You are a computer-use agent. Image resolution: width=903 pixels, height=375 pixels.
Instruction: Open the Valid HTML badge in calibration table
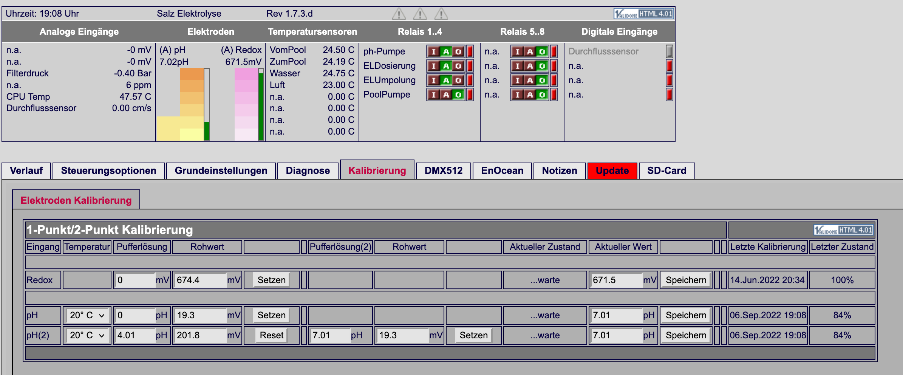(x=844, y=230)
